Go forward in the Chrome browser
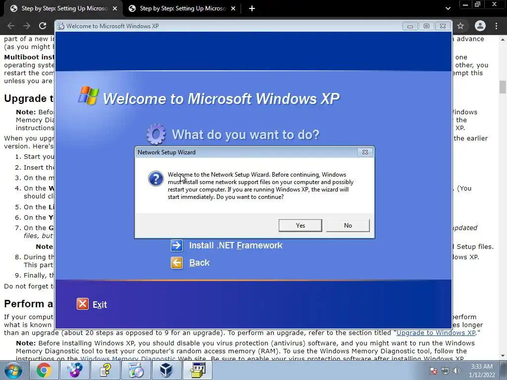 click(x=27, y=26)
